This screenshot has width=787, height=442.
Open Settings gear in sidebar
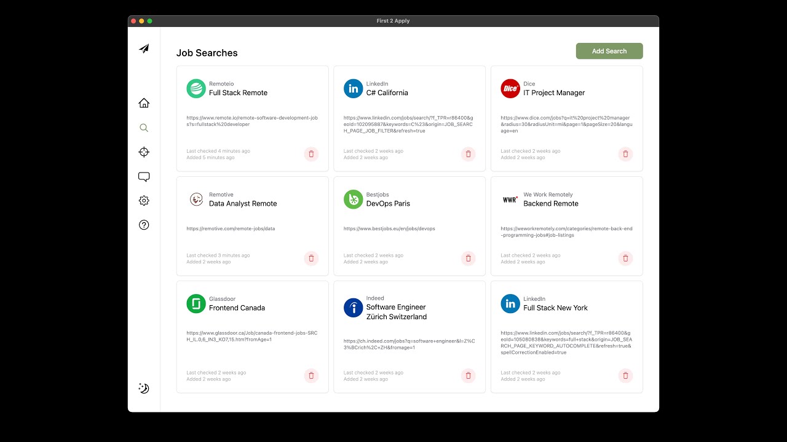coord(144,201)
